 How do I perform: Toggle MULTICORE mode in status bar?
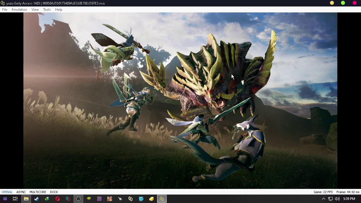click(38, 192)
